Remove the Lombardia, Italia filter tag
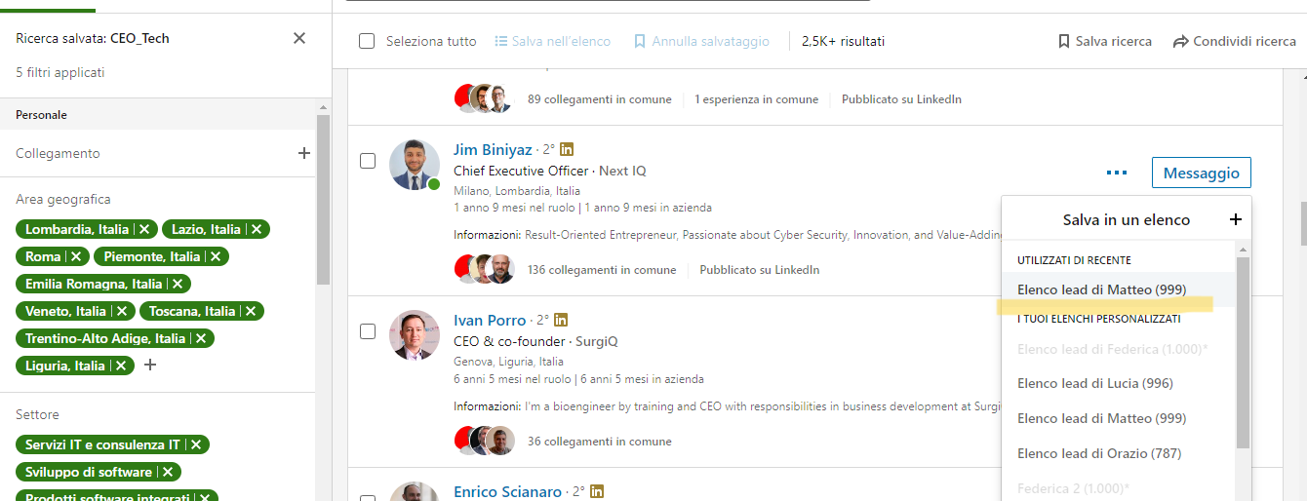Screen dimensions: 1307x501 tap(144, 229)
